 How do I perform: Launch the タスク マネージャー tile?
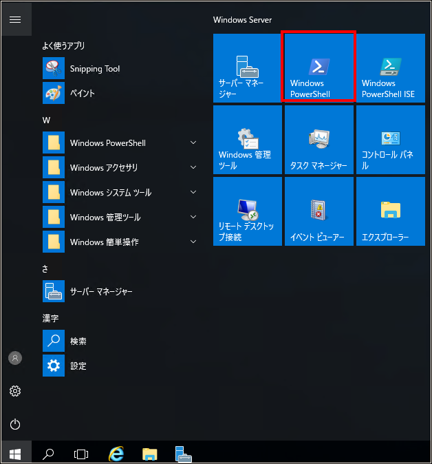tap(318, 139)
